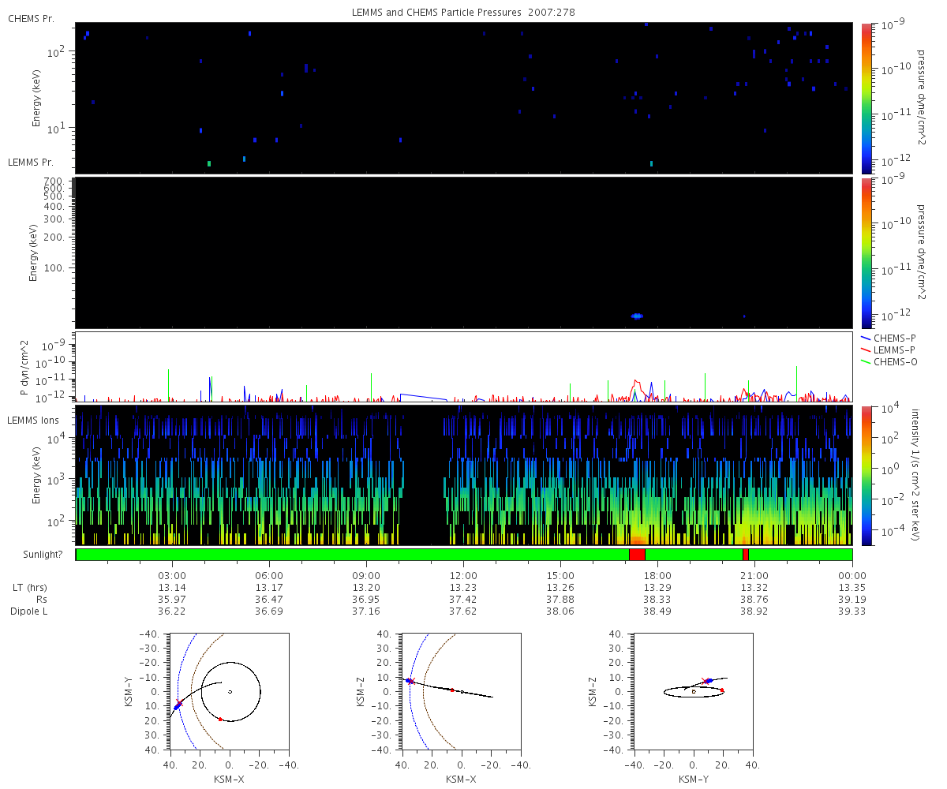
Task: Click the LEMMS-P legend entry
Action: [x=894, y=350]
